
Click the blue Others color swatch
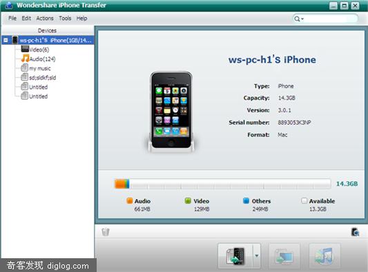point(246,200)
